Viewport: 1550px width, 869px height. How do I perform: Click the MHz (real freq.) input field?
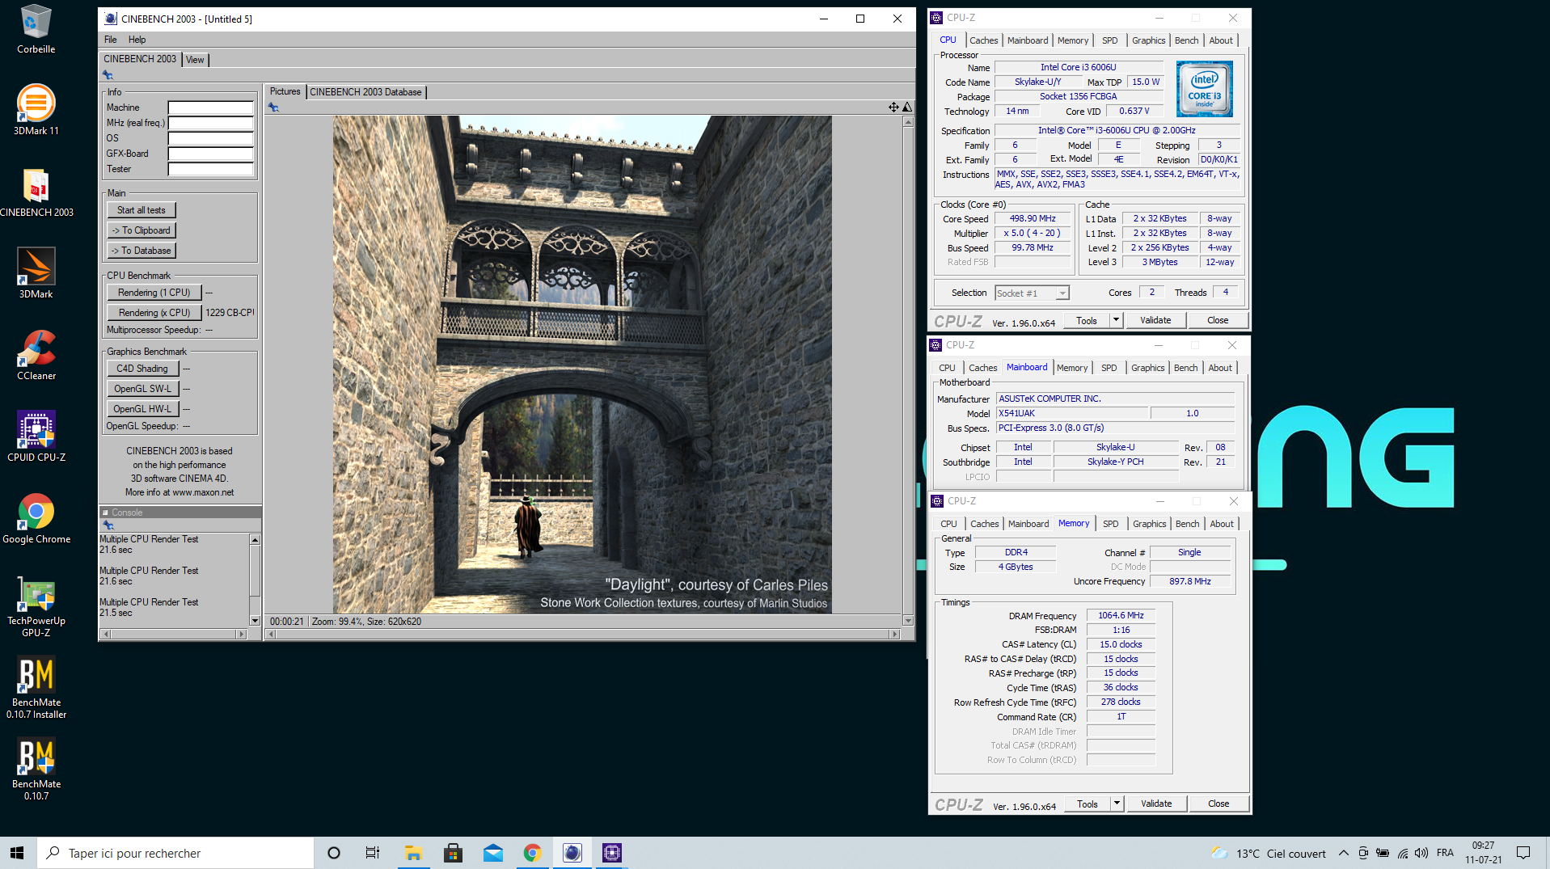210,123
